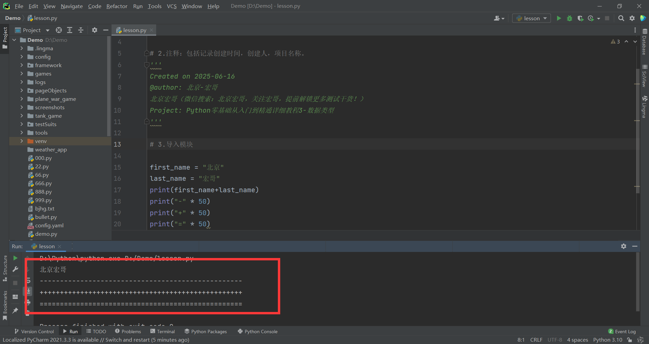Open the Database tool window
649x344 pixels.
645,42
